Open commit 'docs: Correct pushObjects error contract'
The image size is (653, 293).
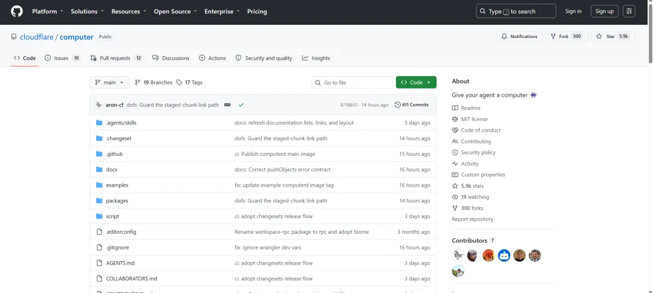pyautogui.click(x=283, y=169)
